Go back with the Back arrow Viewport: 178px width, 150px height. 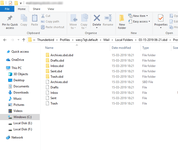[x=5, y=40]
